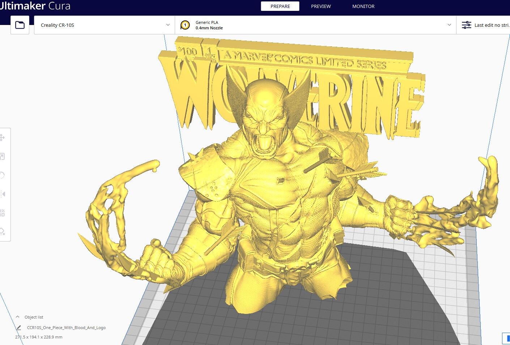The height and width of the screenshot is (345, 510).
Task: Switch to the Preview tab
Action: point(320,6)
